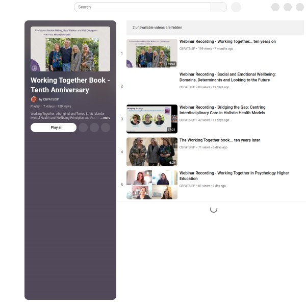Open the playlist cover image in the sidebar

point(70,49)
